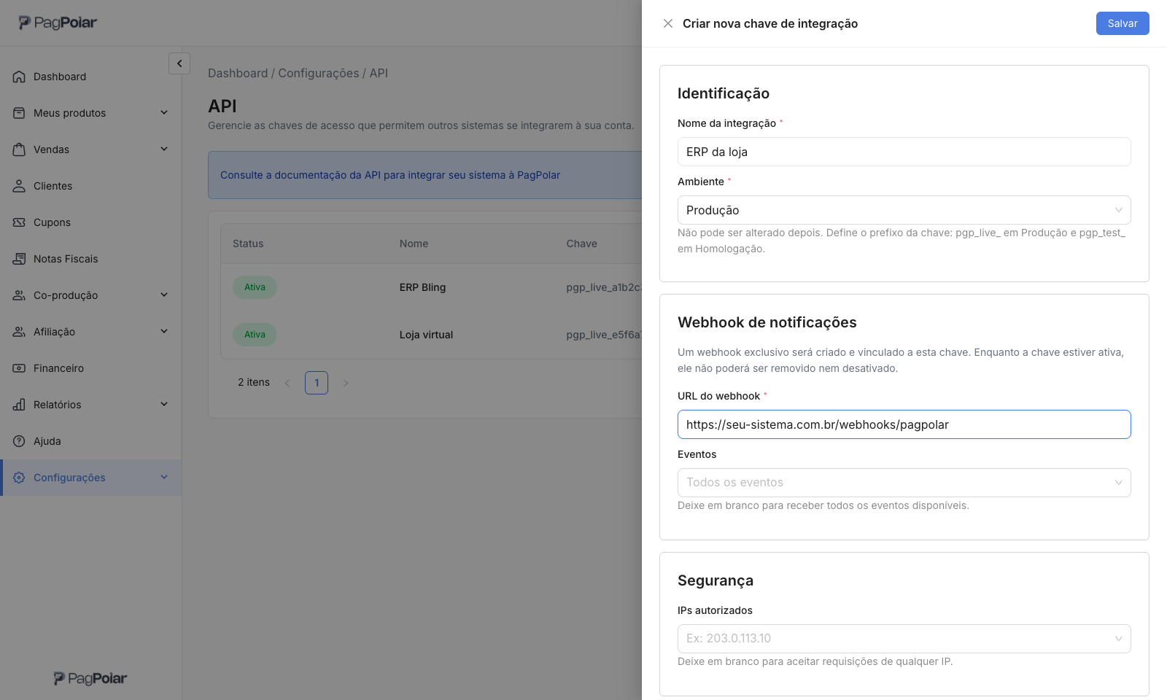This screenshot has width=1167, height=700.
Task: Open Clientes menu item
Action: point(90,186)
